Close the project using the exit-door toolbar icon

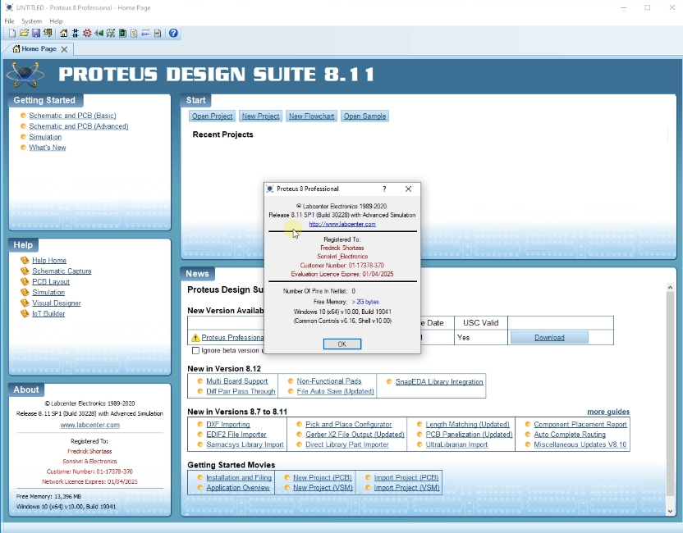click(x=48, y=34)
